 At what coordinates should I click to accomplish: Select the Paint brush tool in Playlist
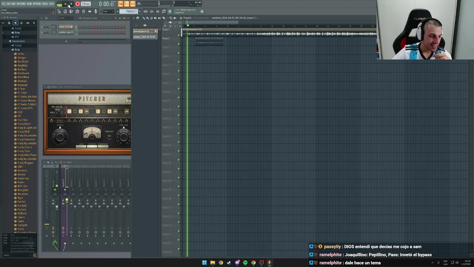pos(147,18)
